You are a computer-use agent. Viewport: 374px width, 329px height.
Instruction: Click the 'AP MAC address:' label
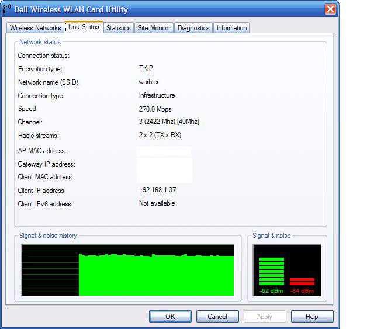(x=42, y=151)
